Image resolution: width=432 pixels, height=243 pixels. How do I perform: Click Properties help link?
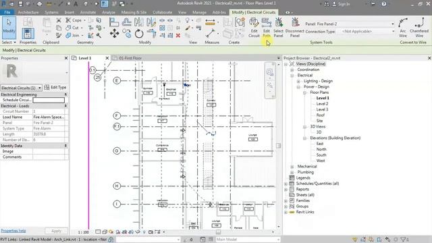point(13,231)
